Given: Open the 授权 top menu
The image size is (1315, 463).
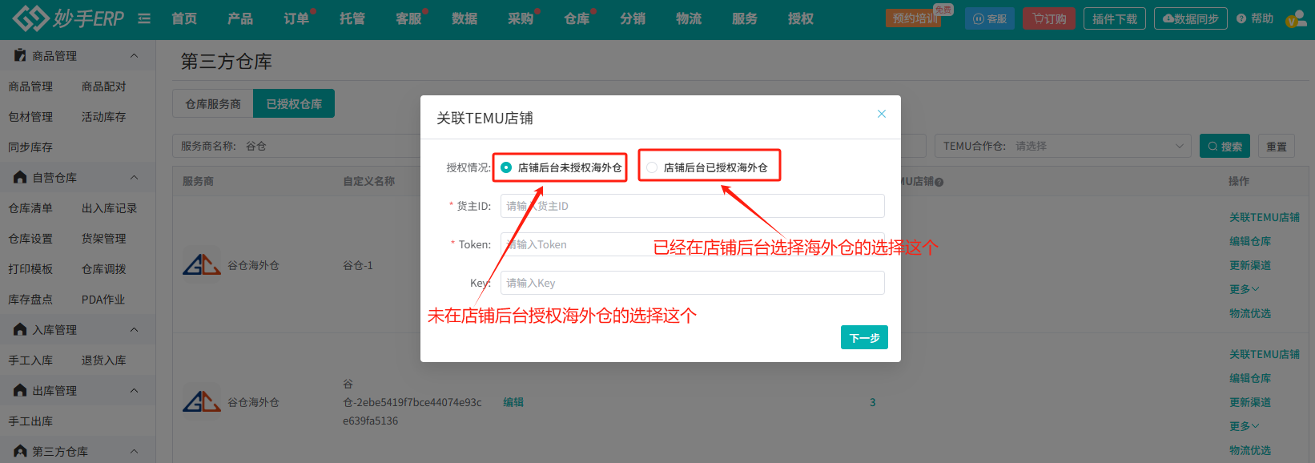Looking at the screenshot, I should [x=801, y=18].
